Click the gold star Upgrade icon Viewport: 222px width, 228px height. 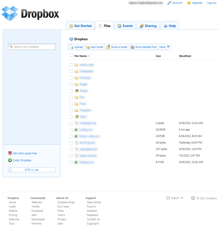(x=189, y=3)
